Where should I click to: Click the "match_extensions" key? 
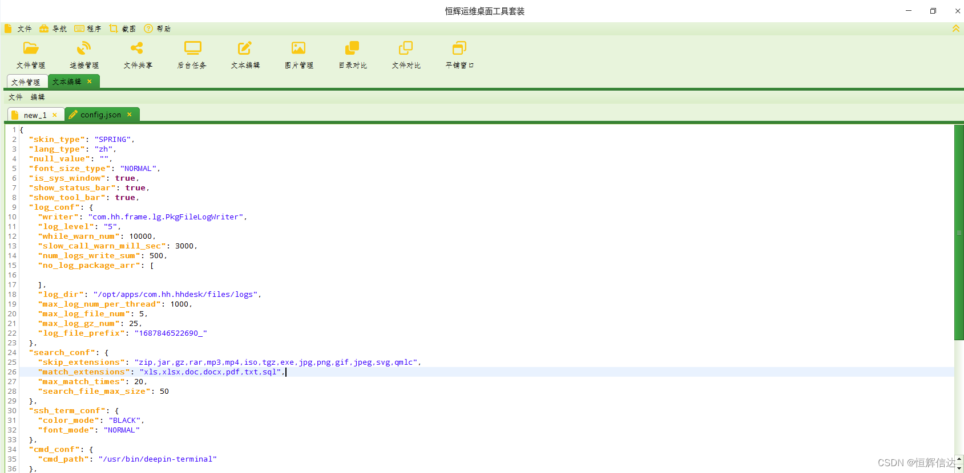pos(84,372)
